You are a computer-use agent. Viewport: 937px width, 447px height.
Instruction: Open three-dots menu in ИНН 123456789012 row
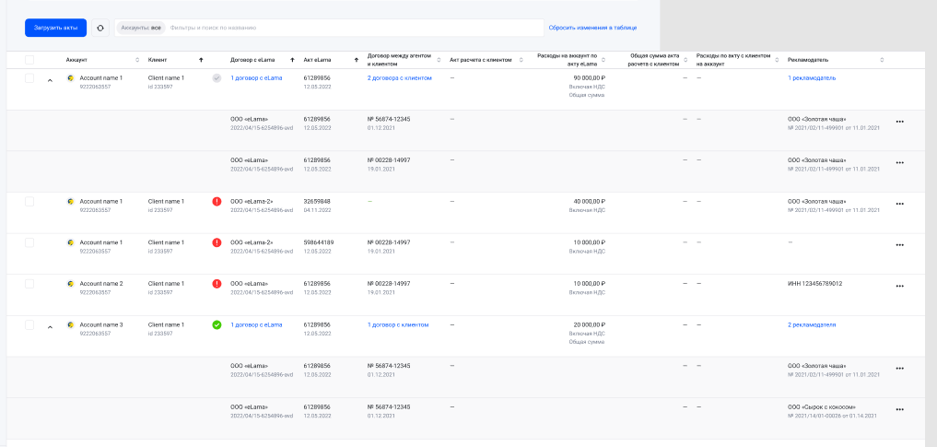click(x=899, y=286)
